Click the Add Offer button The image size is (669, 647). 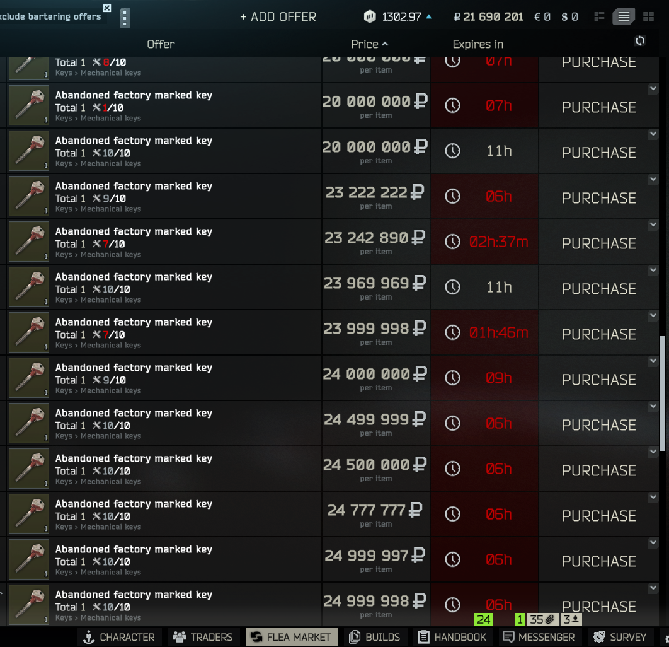click(x=278, y=17)
